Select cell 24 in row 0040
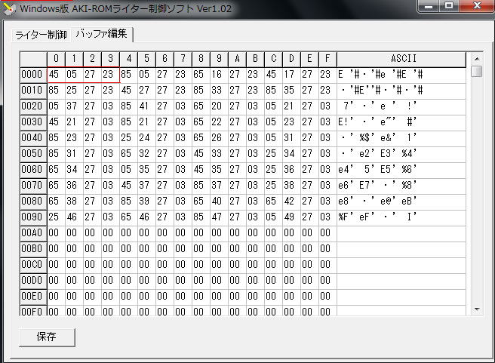 tap(146, 138)
